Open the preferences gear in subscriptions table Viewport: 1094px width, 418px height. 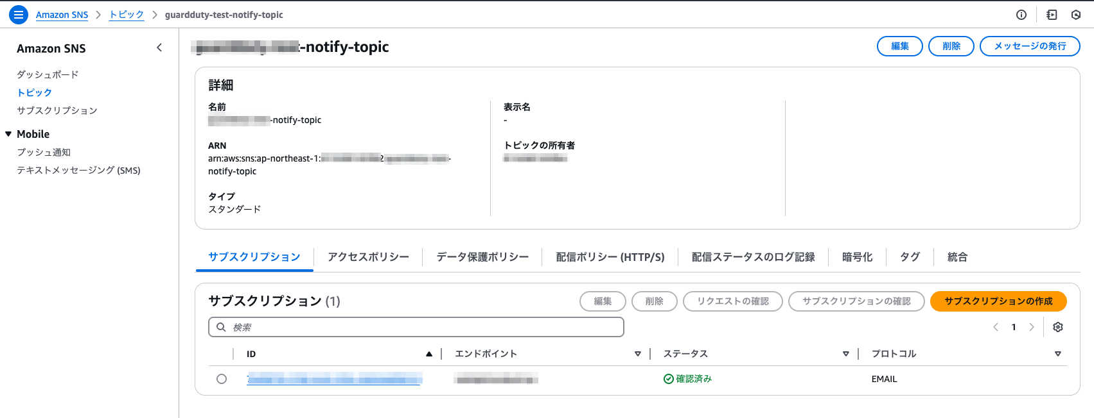(x=1058, y=327)
